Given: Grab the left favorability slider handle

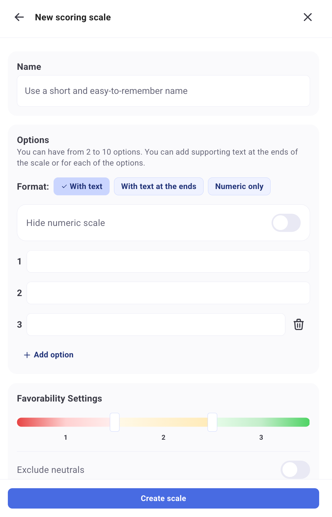Looking at the screenshot, I should click(115, 422).
